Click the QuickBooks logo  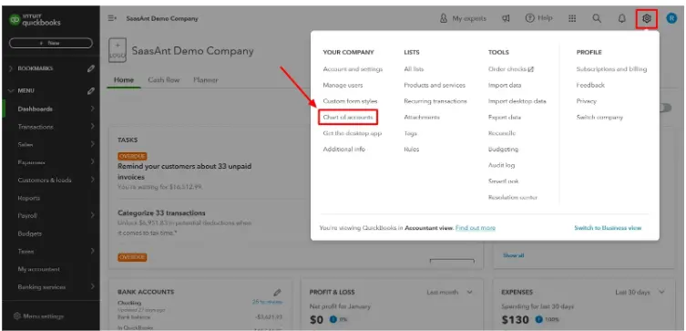click(35, 20)
